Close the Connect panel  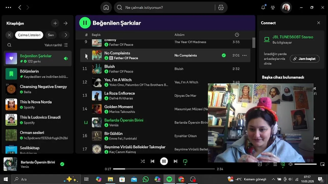(319, 23)
